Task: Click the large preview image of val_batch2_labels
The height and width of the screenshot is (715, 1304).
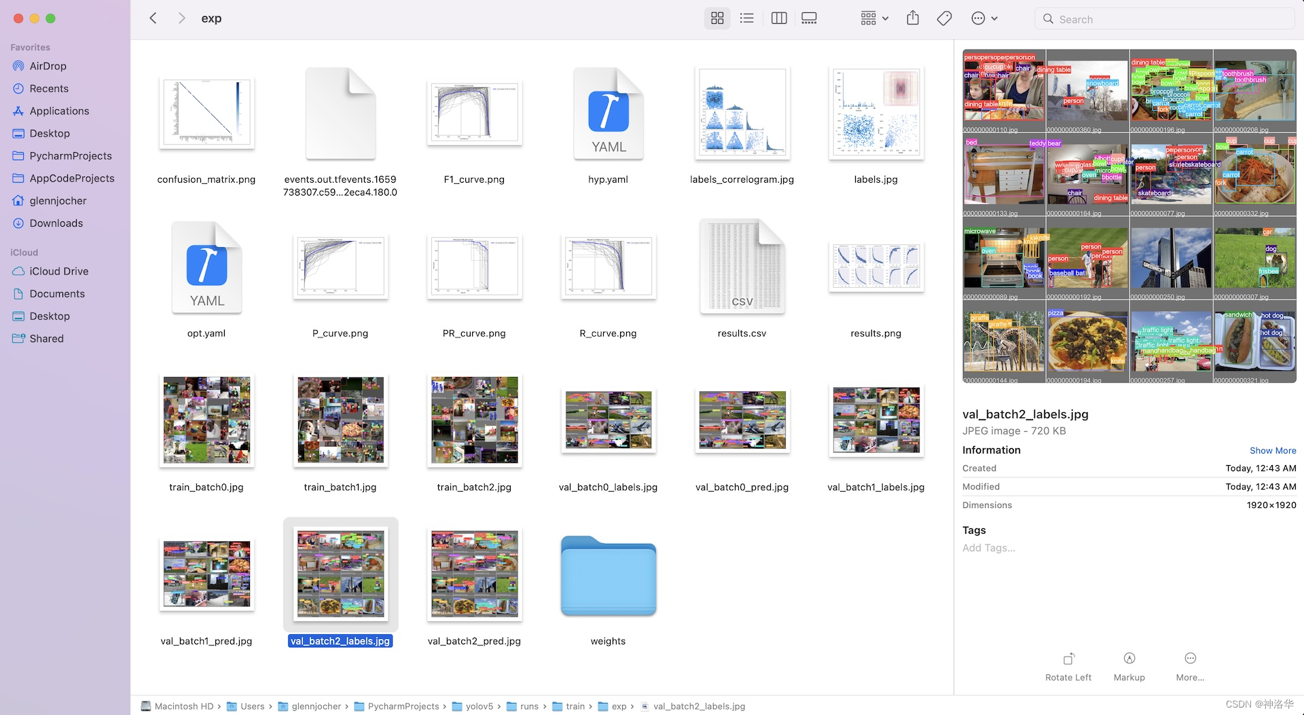Action: coord(1129,216)
